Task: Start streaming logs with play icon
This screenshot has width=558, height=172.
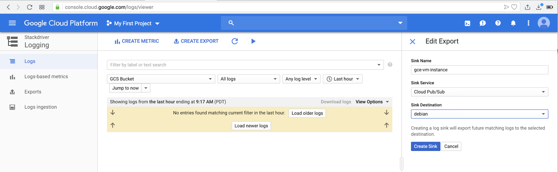Action: pos(253,41)
